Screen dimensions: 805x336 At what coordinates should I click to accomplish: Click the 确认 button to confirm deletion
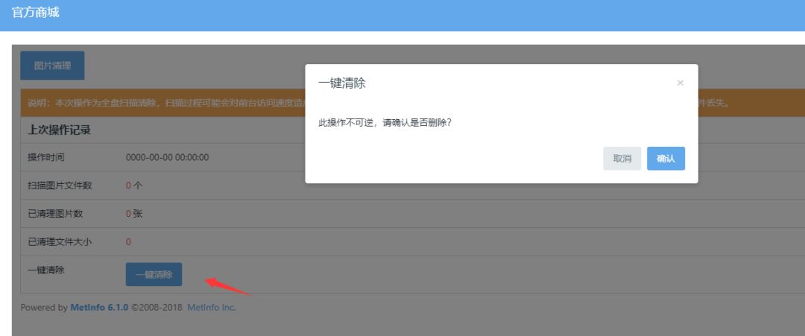[x=666, y=159]
